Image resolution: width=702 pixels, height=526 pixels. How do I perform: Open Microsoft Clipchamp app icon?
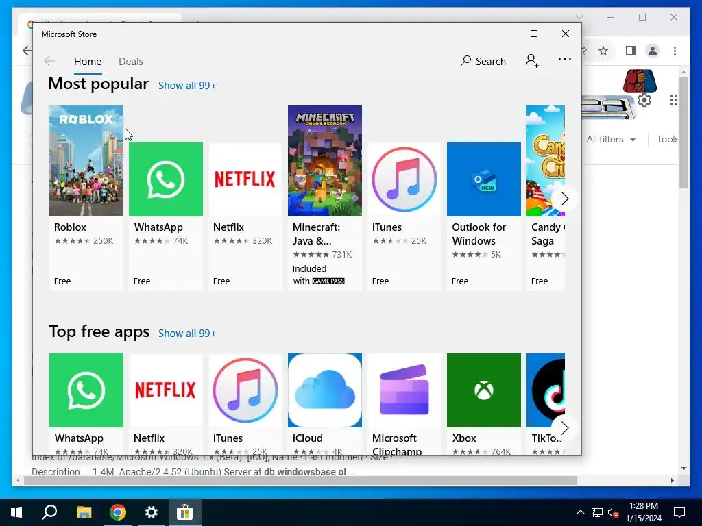[404, 390]
